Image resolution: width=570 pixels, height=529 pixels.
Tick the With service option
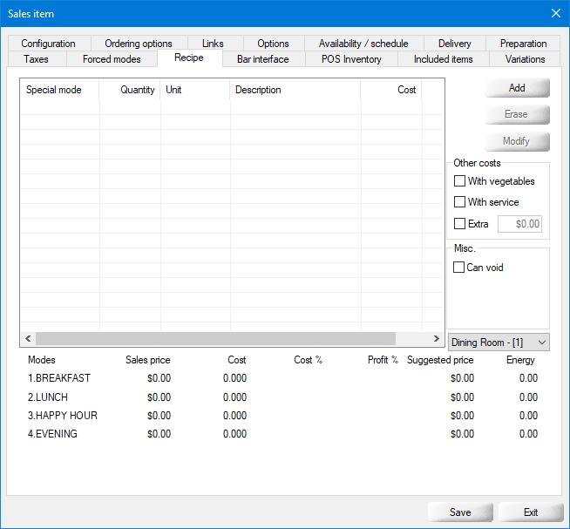(x=459, y=202)
